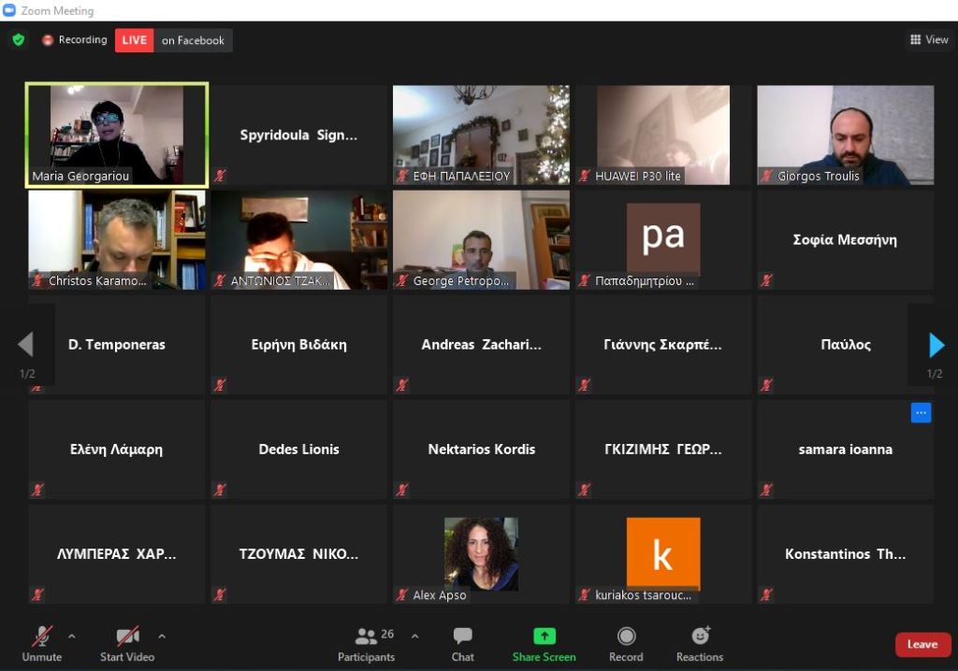Open the Chat panel
The width and height of the screenshot is (958, 671).
coord(462,643)
